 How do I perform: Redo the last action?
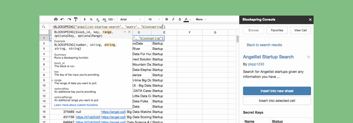click(x=69, y=19)
